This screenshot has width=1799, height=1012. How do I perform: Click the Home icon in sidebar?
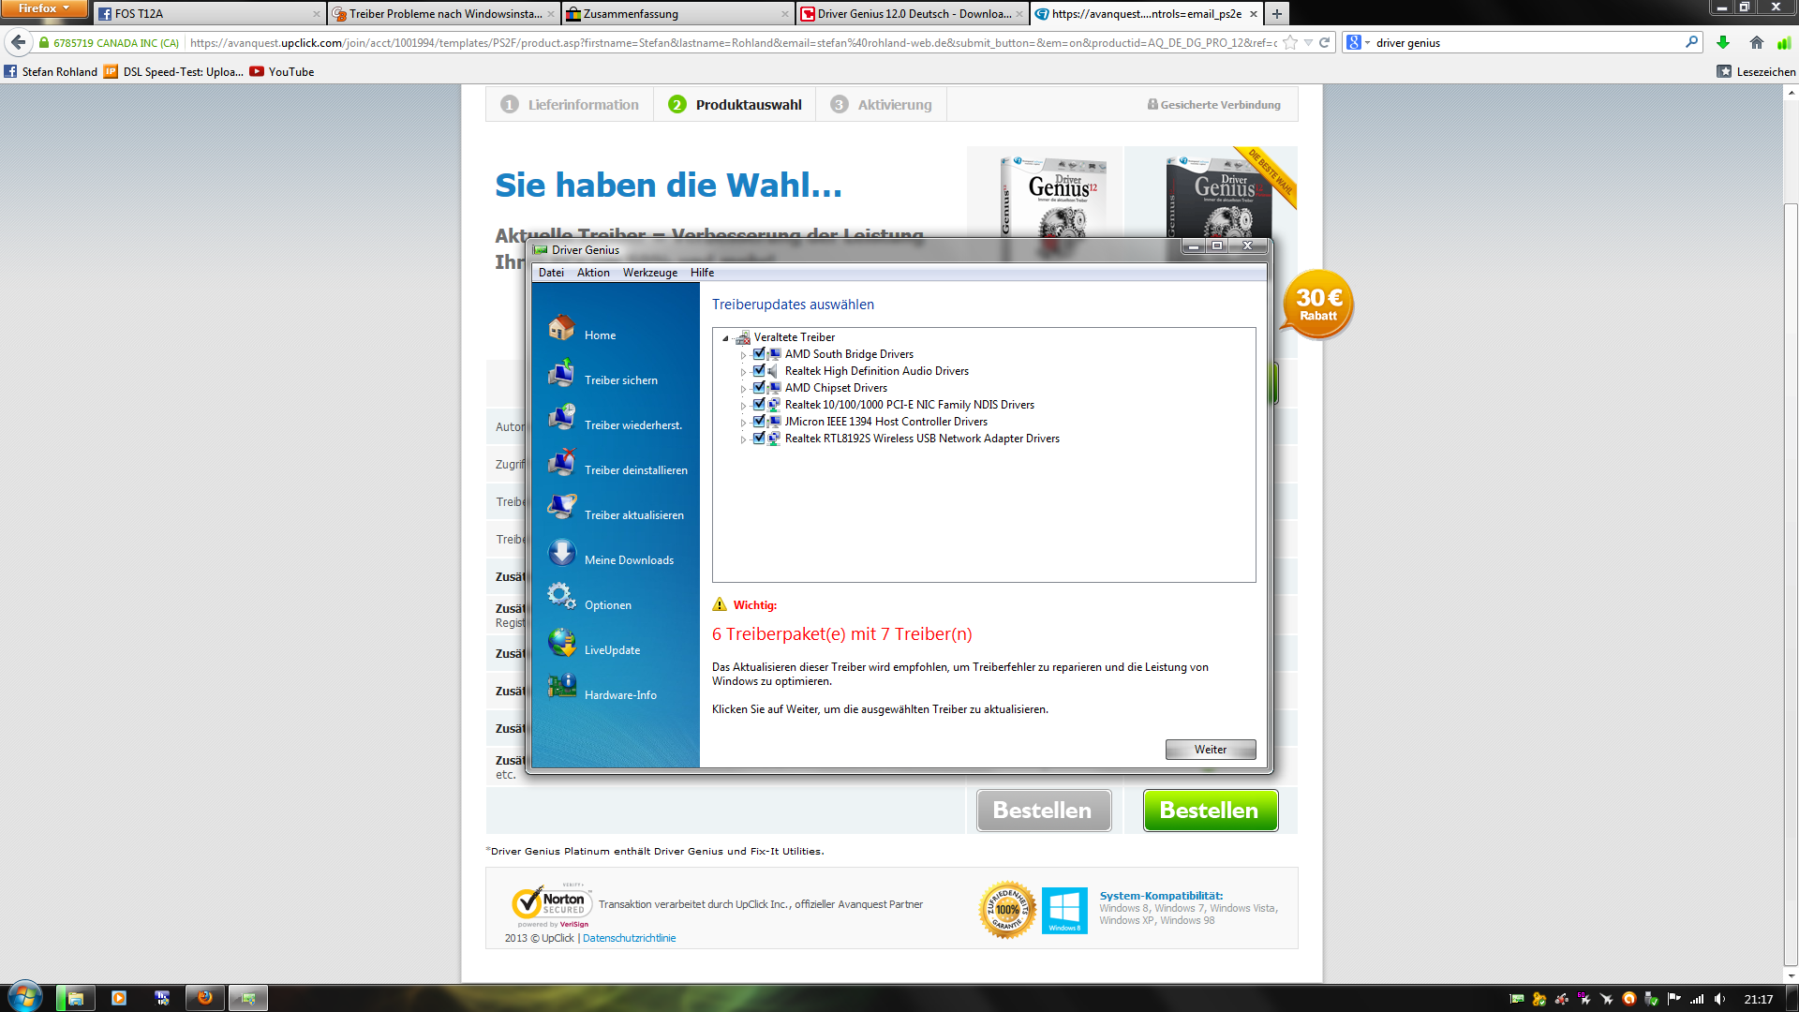tap(561, 328)
